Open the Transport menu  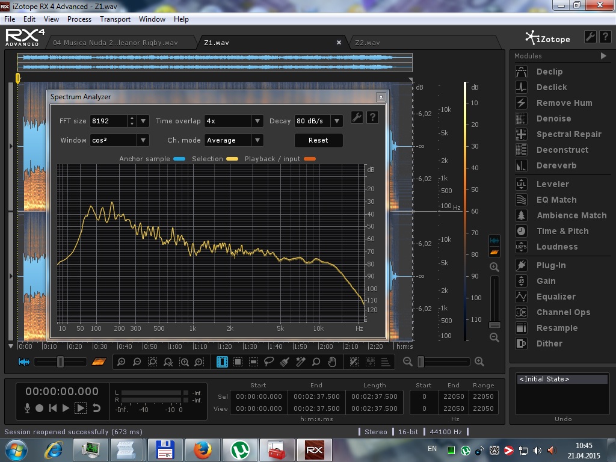point(115,19)
